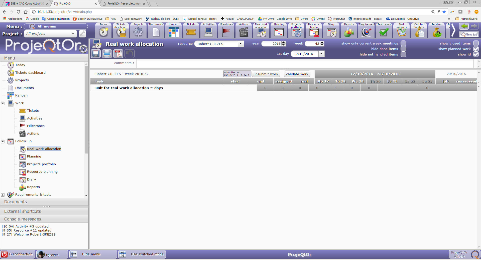Toggle hide not handled items checkbox
The width and height of the screenshot is (481, 260).
403,54
